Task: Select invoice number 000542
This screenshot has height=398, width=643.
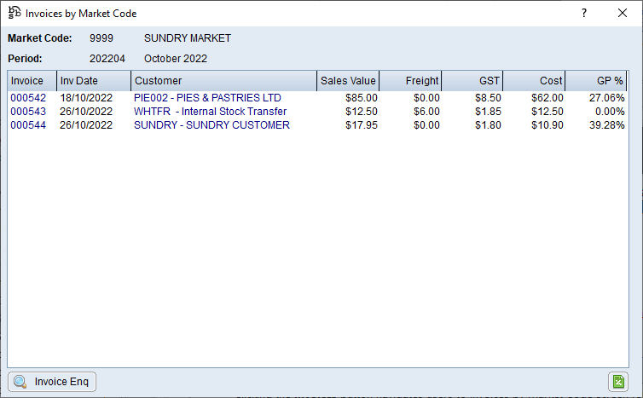Action: pyautogui.click(x=28, y=98)
